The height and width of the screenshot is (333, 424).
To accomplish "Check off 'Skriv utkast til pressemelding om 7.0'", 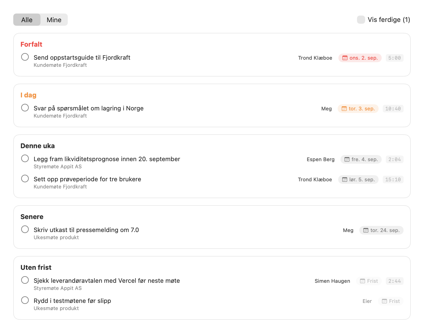I will (x=25, y=229).
